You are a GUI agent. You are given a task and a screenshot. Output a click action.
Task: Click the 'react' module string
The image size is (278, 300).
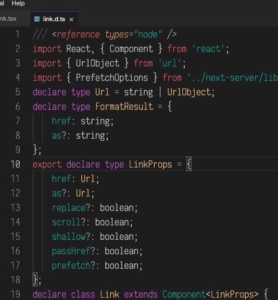pyautogui.click(x=208, y=49)
